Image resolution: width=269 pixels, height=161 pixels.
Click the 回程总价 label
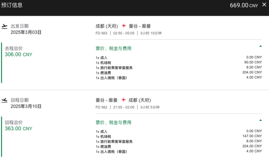(x=14, y=123)
